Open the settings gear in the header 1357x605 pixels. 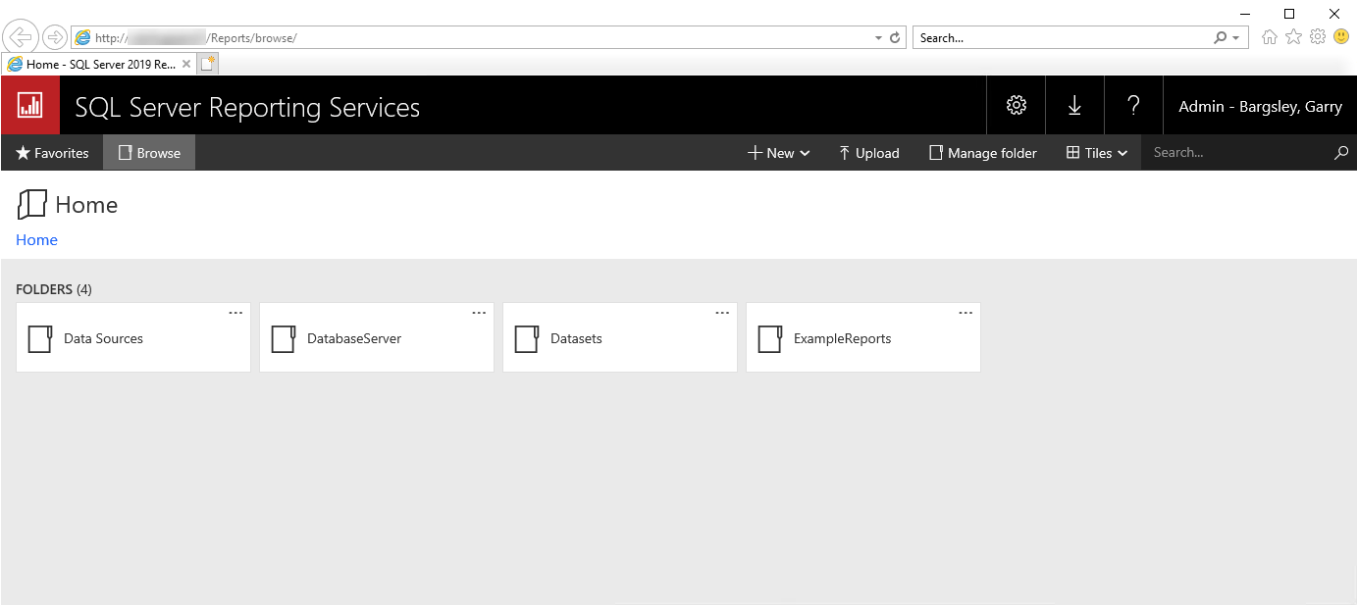point(1017,106)
